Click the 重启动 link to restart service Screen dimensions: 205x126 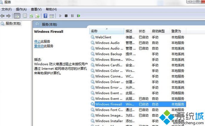(39, 46)
